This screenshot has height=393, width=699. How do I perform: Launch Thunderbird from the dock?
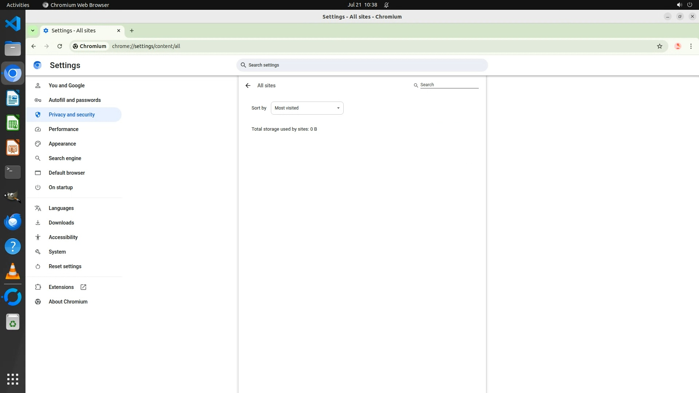(13, 222)
